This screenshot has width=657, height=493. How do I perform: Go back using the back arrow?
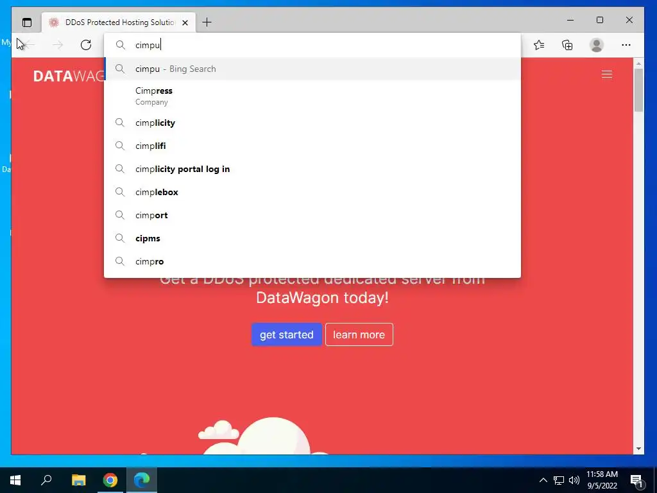click(x=28, y=45)
